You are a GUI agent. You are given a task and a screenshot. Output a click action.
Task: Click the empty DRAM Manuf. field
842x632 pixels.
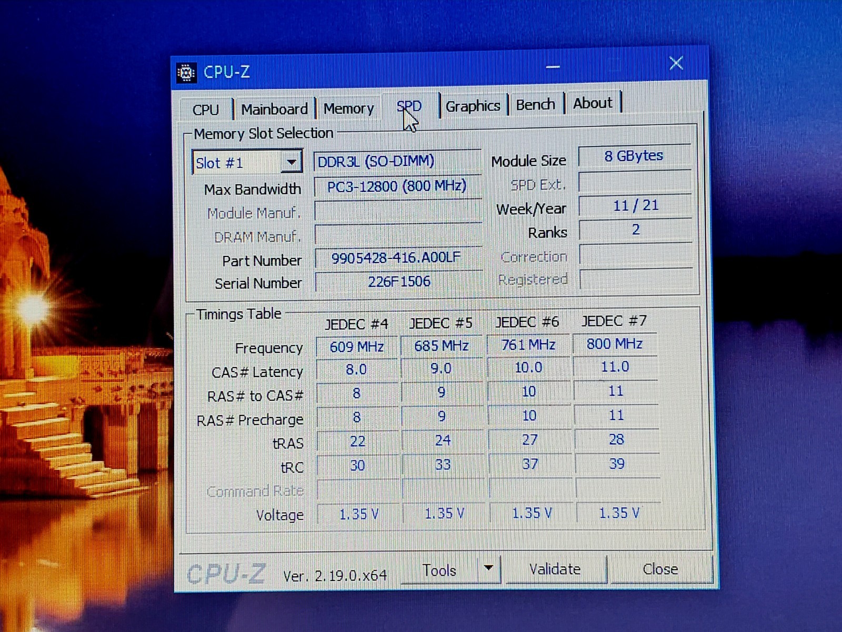[398, 235]
